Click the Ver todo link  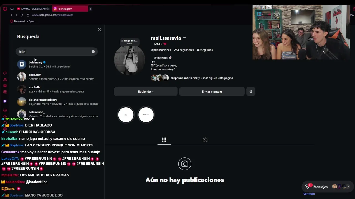tap(309, 194)
